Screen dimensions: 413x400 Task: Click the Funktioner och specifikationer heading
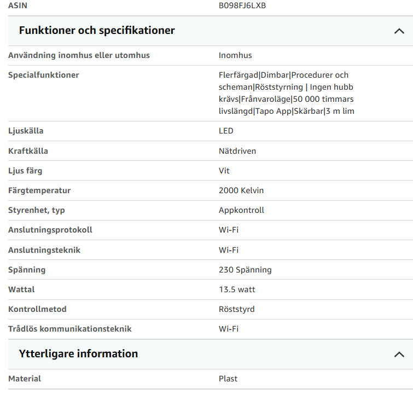coord(97,30)
